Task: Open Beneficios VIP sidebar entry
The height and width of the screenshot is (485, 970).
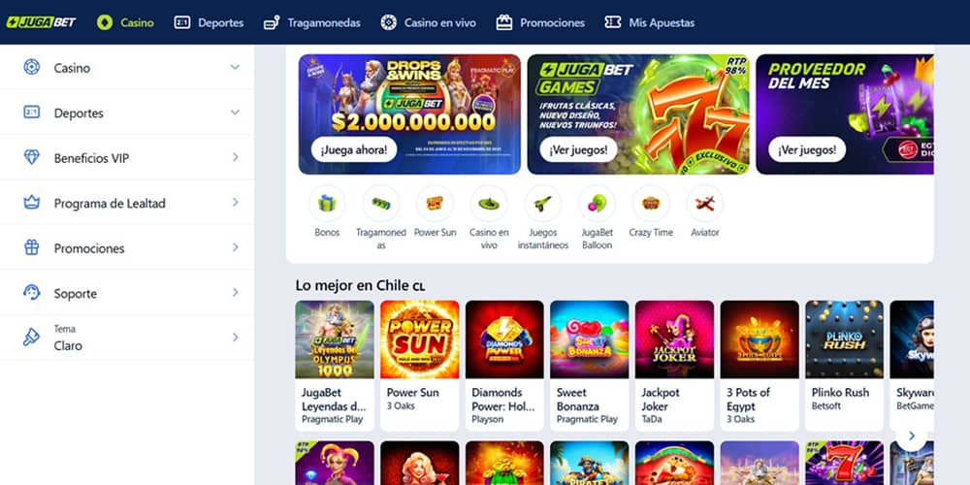Action: coord(127,158)
